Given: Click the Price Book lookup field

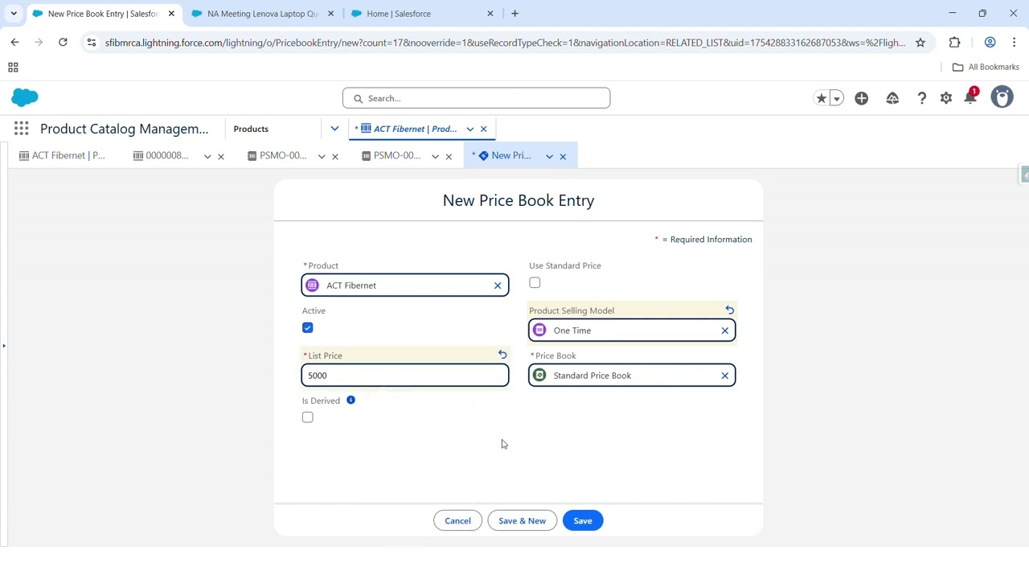Looking at the screenshot, I should (x=632, y=376).
